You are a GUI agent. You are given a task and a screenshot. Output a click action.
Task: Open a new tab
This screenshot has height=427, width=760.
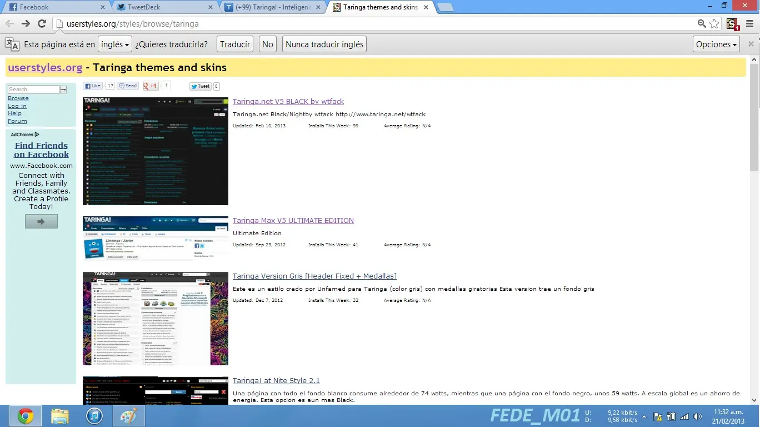(x=446, y=8)
